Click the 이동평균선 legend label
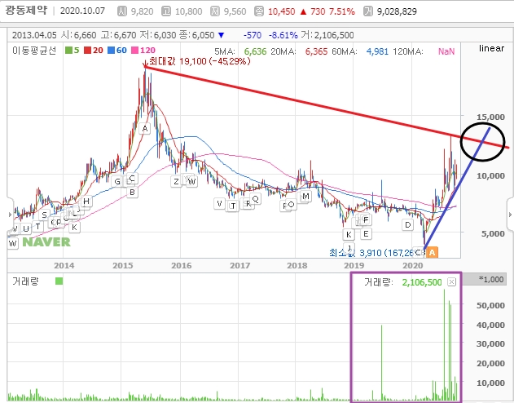514x403 pixels. [x=34, y=51]
